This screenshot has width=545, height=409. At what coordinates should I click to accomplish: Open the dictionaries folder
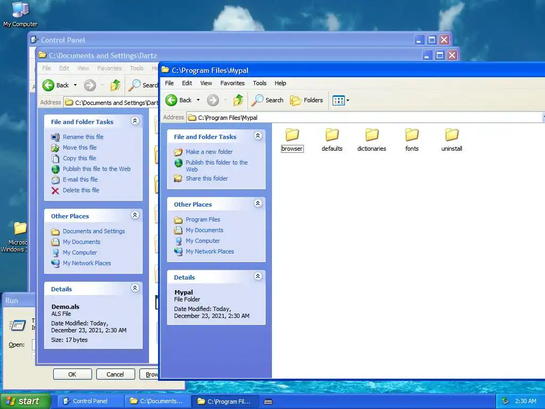point(371,140)
